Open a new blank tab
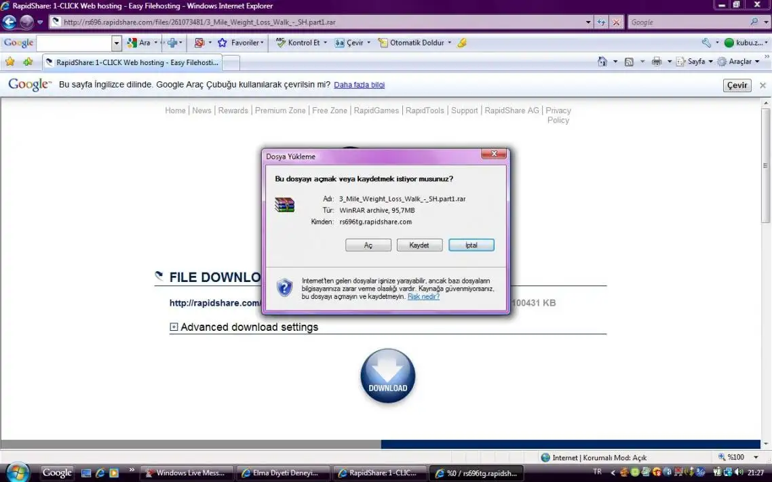Image resolution: width=772 pixels, height=482 pixels. [x=231, y=63]
